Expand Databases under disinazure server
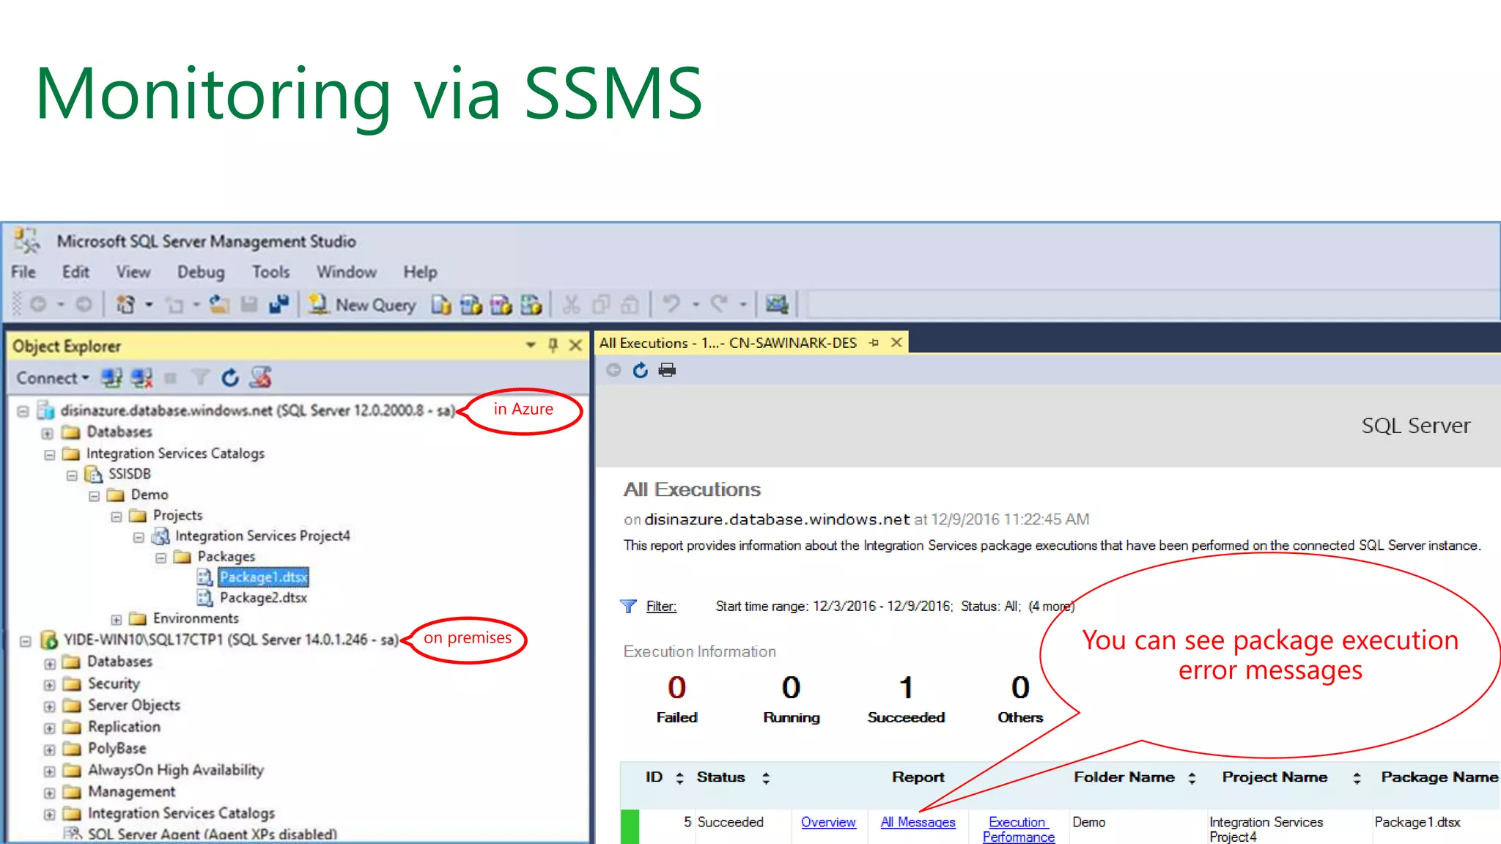The width and height of the screenshot is (1501, 844). coord(48,433)
